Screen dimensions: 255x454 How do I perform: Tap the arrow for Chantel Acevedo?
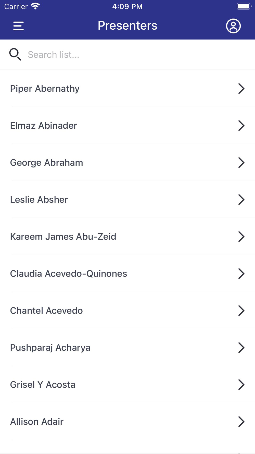241,311
